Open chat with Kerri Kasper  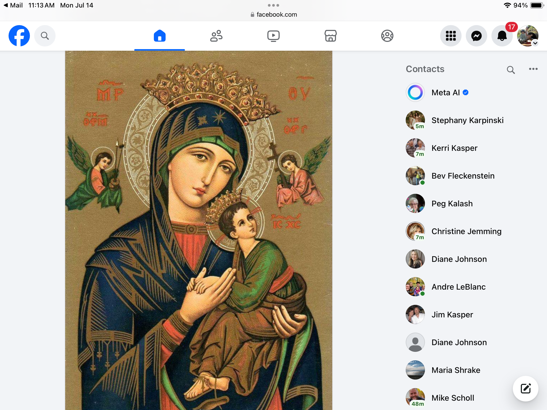[x=472, y=148]
